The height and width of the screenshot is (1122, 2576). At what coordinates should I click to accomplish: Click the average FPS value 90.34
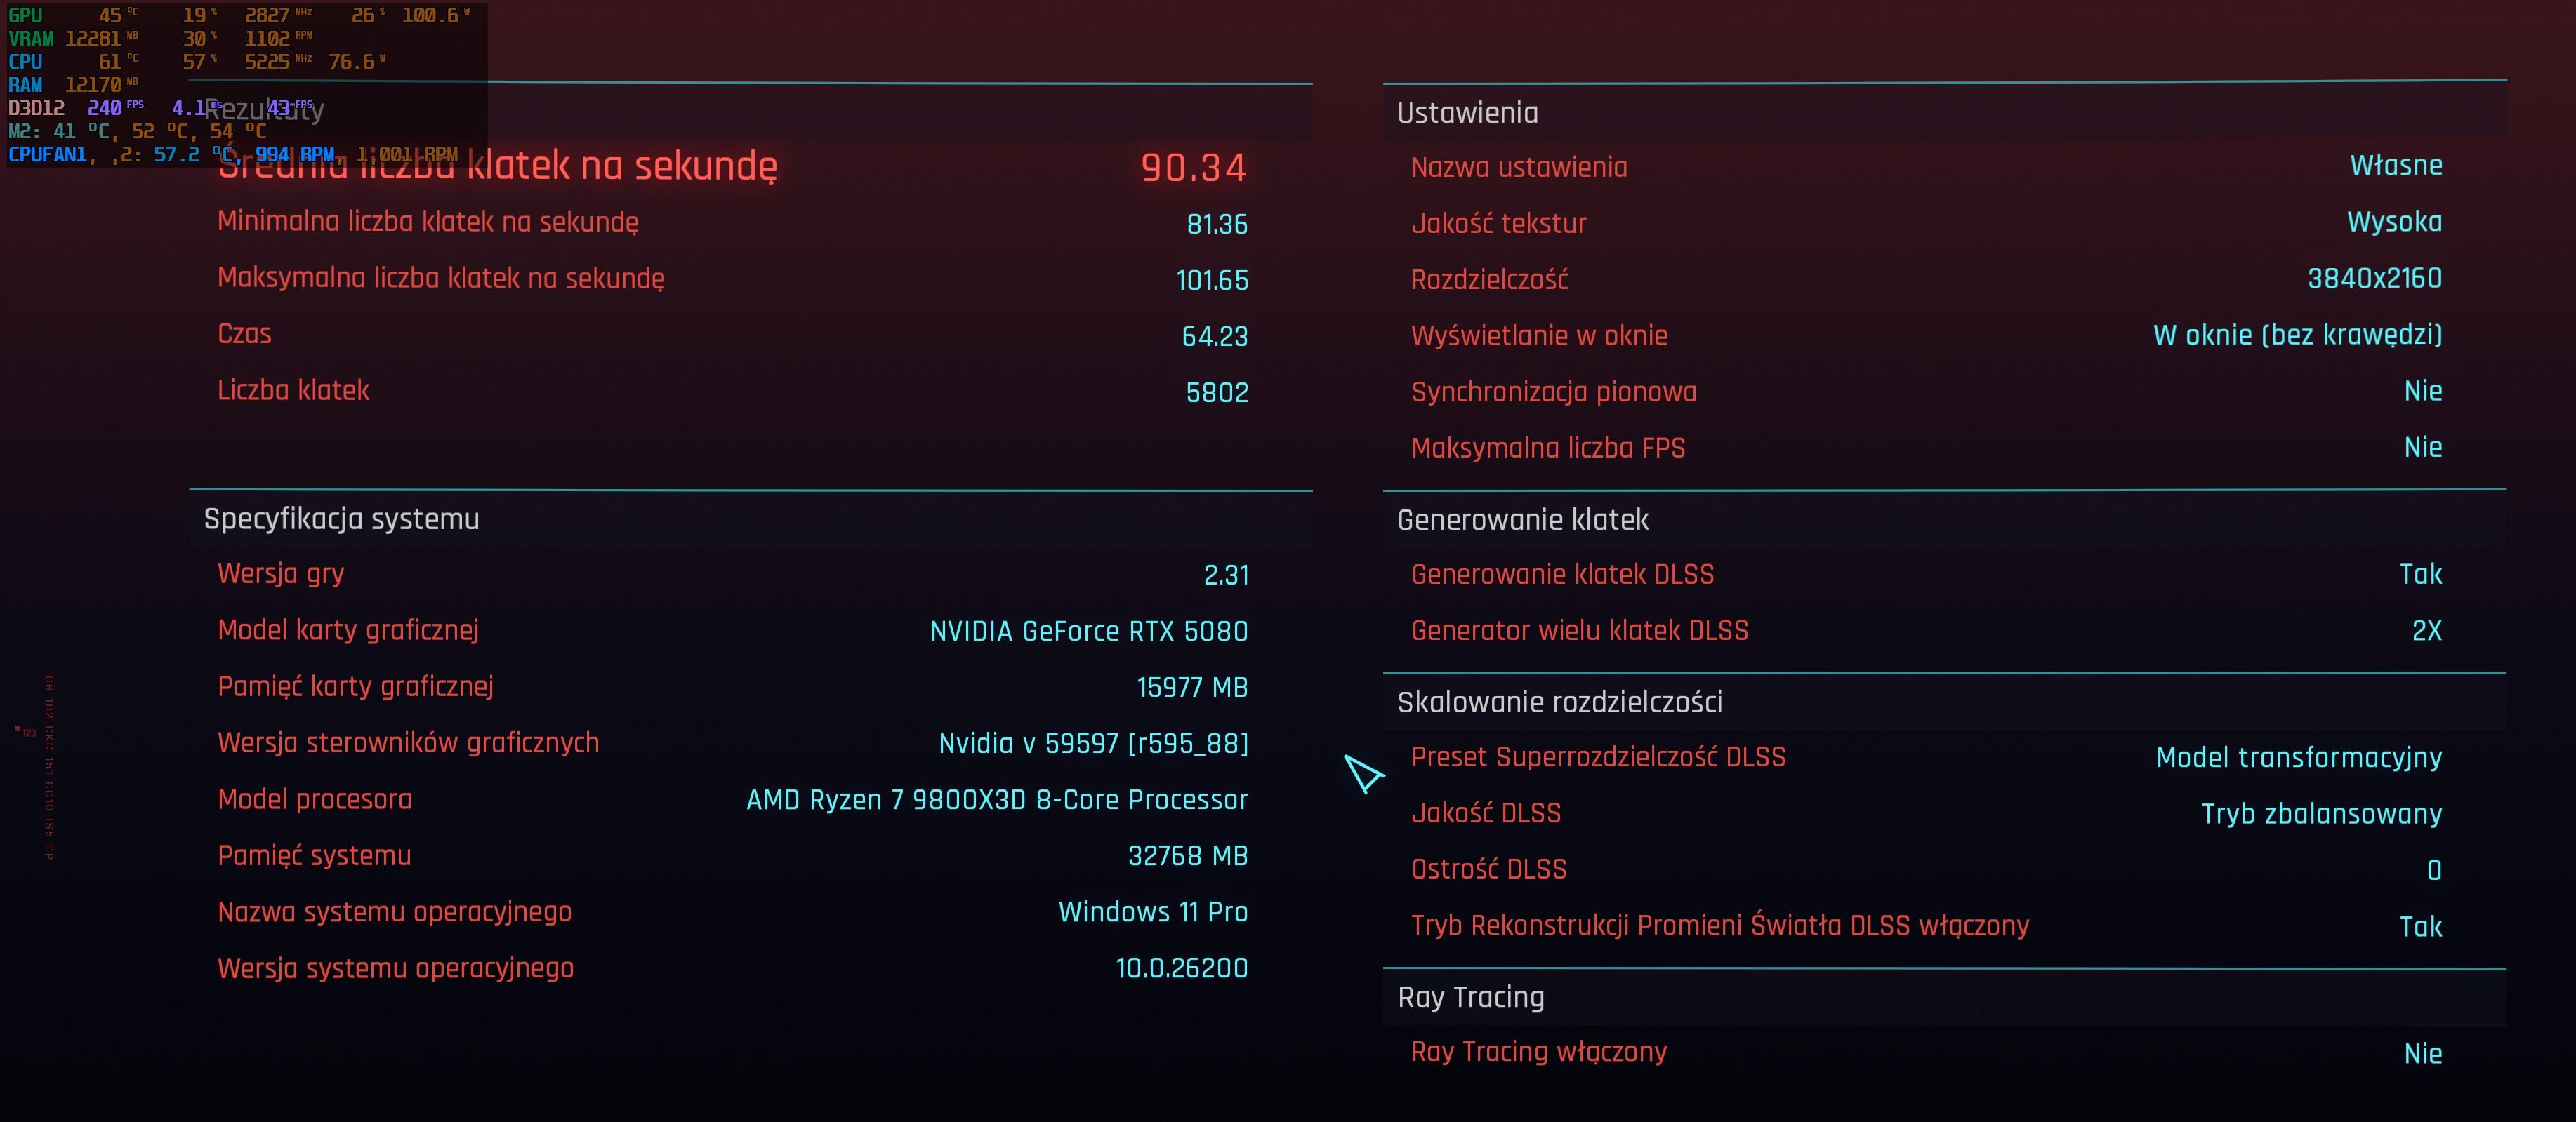click(1193, 168)
